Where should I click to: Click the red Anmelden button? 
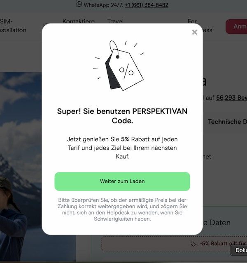tap(236, 26)
